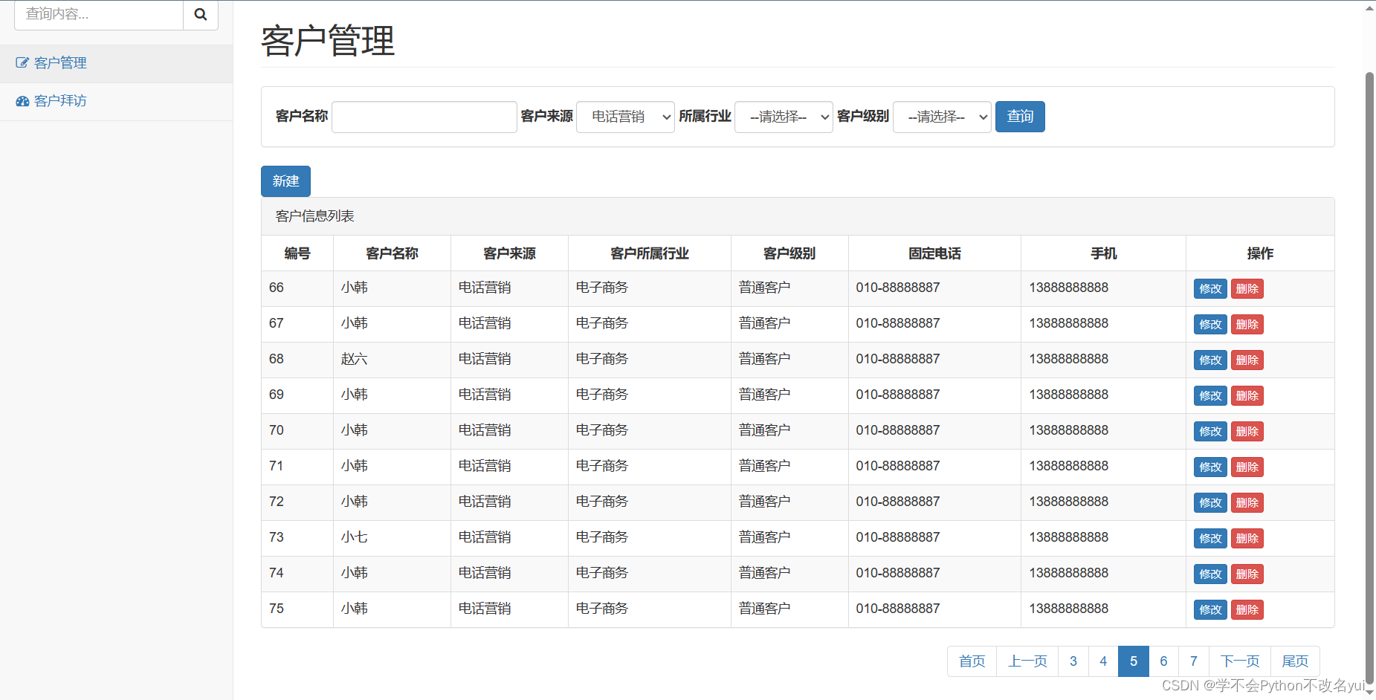This screenshot has width=1376, height=700.
Task: Click 删除 for customer 71
Action: pyautogui.click(x=1247, y=467)
